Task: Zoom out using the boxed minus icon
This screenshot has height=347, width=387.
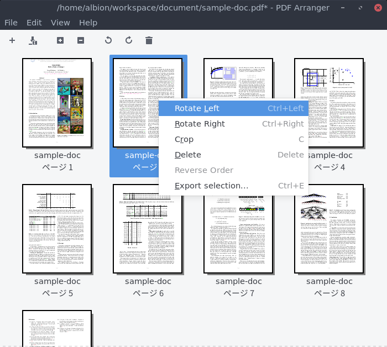Action: point(81,40)
